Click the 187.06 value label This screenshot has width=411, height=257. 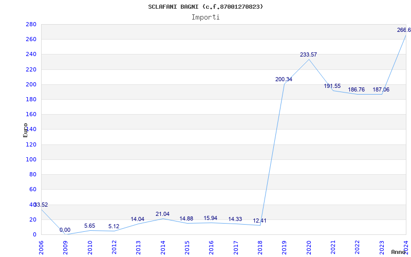[x=381, y=89]
